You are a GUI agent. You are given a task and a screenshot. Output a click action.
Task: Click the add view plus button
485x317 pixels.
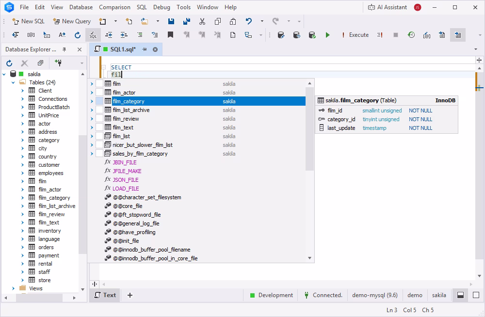point(130,295)
